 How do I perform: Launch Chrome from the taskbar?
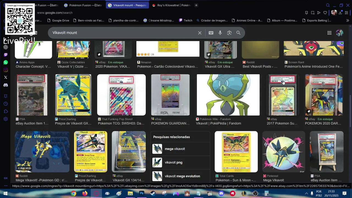(x=73, y=194)
